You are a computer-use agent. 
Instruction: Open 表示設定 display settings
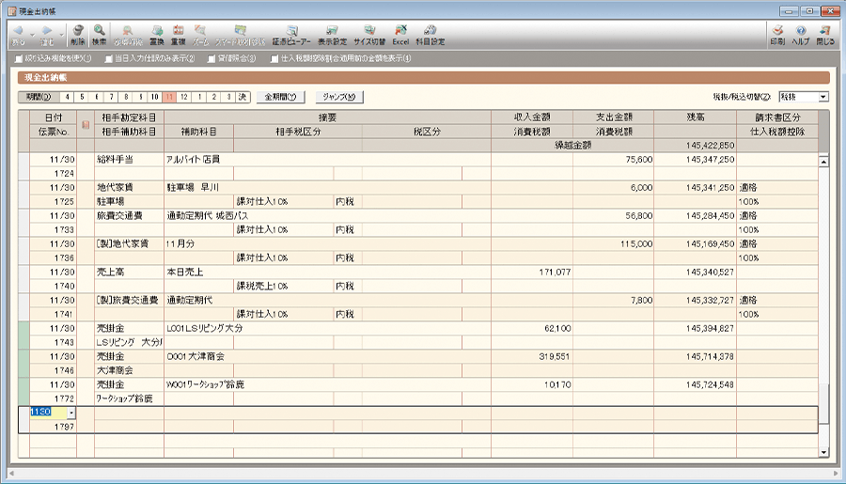pos(332,35)
